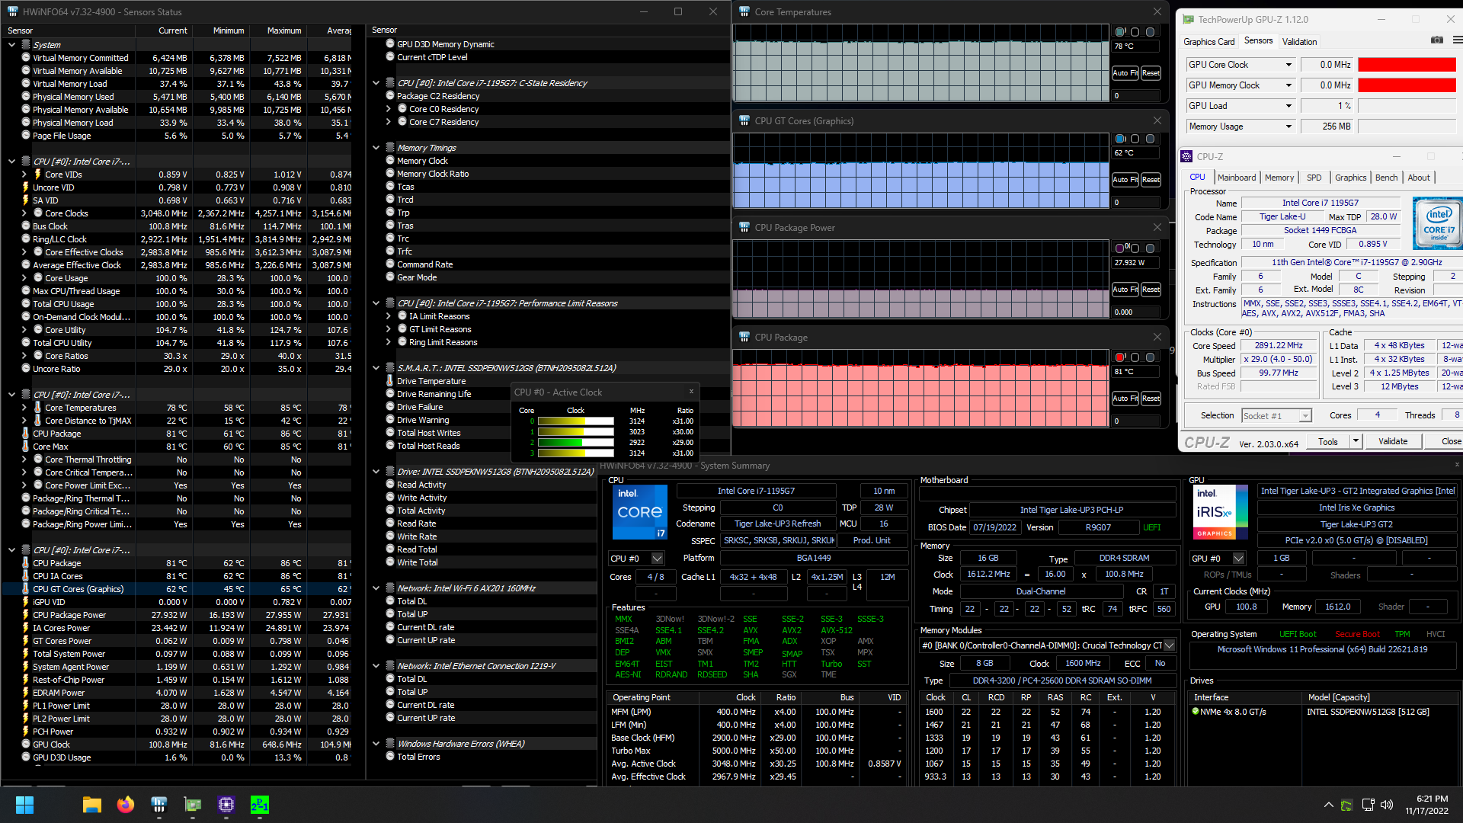The width and height of the screenshot is (1463, 823).
Task: Click the 78 °C max value field in Core Temperatures
Action: pyautogui.click(x=1135, y=46)
